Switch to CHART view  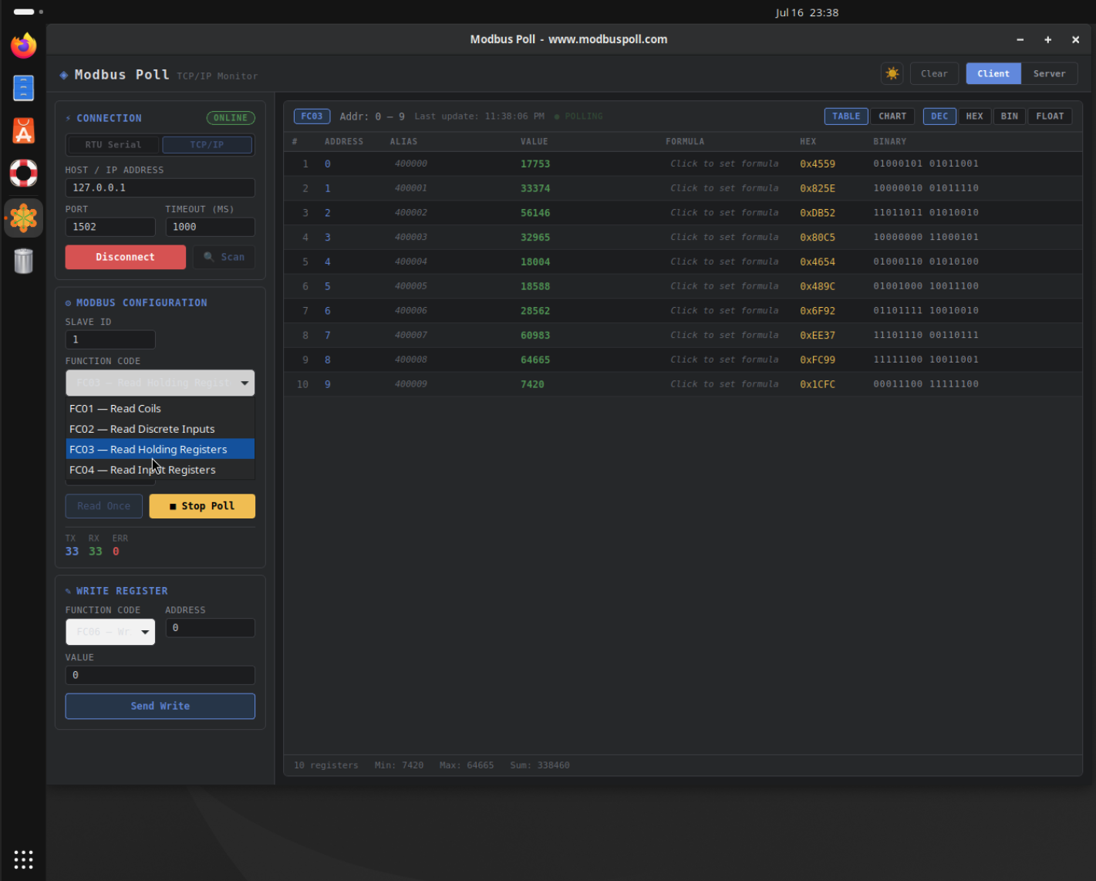coord(892,116)
